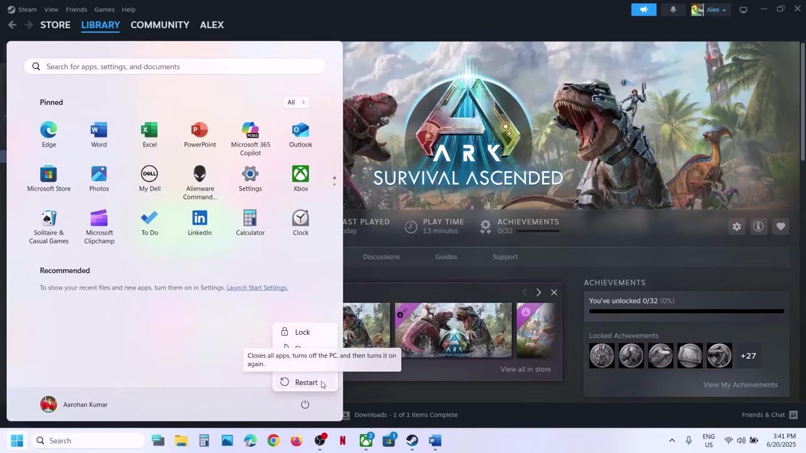Launch Microsoft Clipchamp
Viewport: 806px width, 453px height.
point(99,226)
